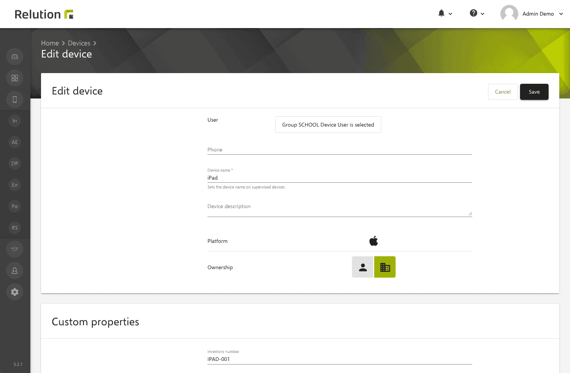Viewport: 570px width, 373px height.
Task: Open the 'In' sidebar item
Action: pyautogui.click(x=15, y=121)
